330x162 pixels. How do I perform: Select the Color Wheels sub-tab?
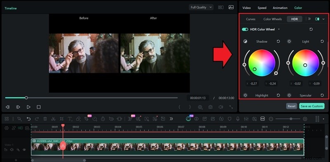[x=273, y=19]
